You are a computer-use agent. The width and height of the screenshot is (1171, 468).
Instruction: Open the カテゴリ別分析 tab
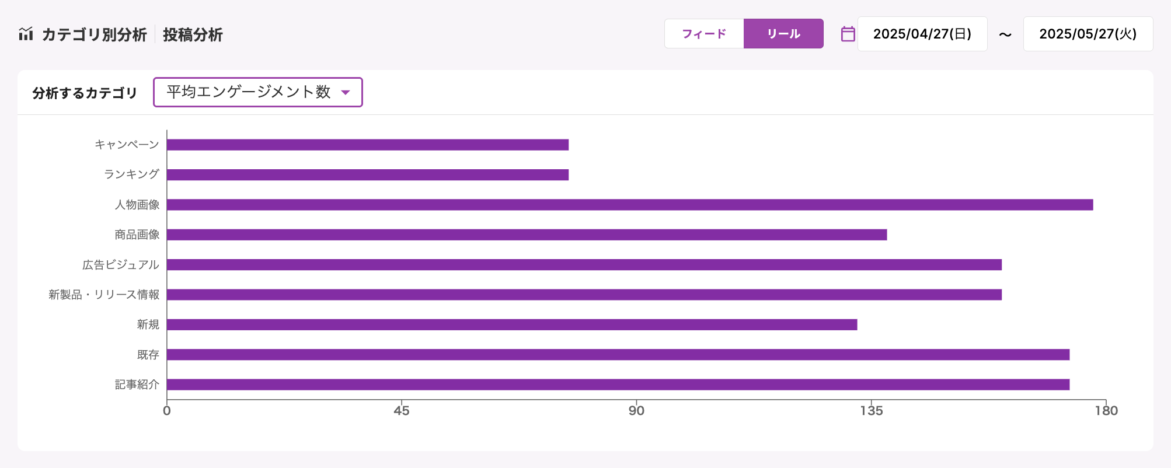pyautogui.click(x=94, y=35)
